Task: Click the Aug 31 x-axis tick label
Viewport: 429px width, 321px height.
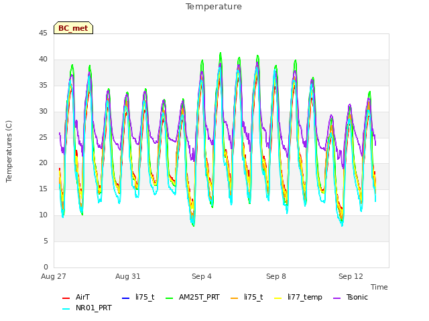Action: (128, 276)
